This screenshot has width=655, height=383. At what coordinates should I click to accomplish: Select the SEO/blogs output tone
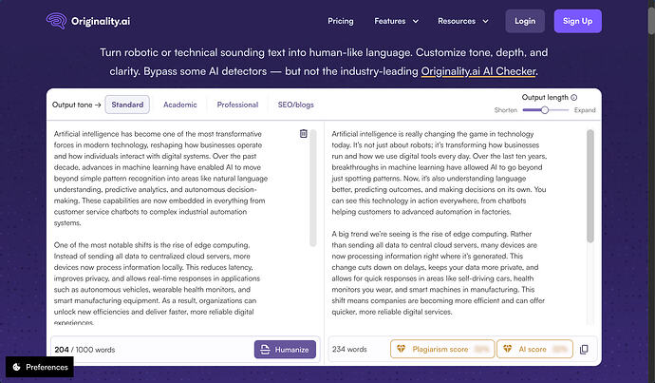click(x=296, y=105)
